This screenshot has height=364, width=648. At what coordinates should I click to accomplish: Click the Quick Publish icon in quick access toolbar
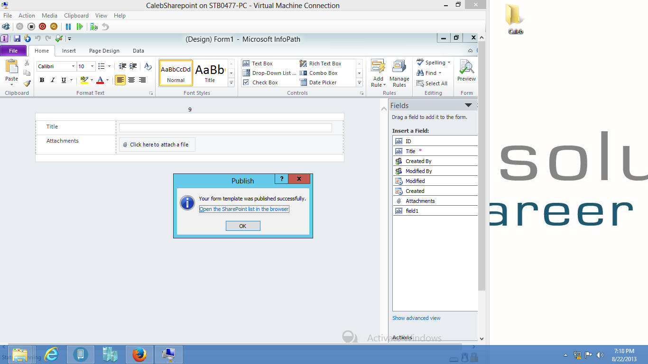pos(28,38)
